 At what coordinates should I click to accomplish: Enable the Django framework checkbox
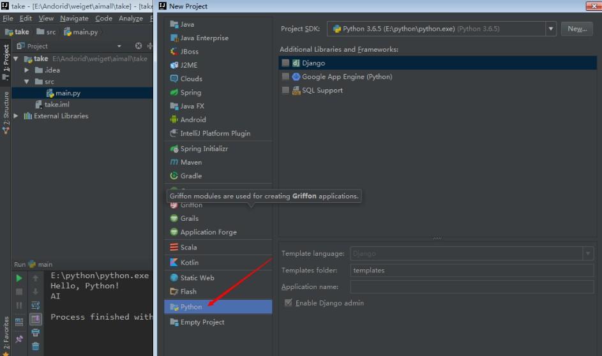285,63
